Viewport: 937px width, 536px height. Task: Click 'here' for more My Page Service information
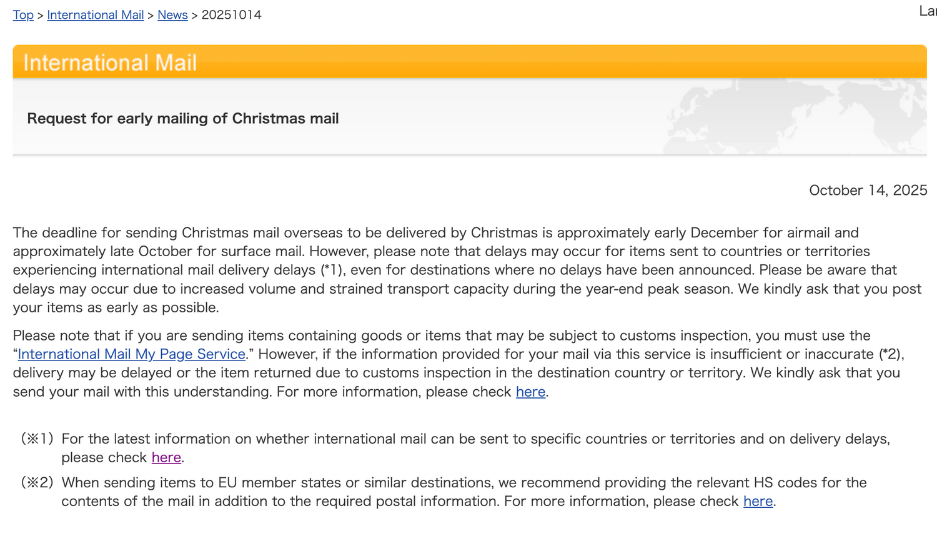530,392
